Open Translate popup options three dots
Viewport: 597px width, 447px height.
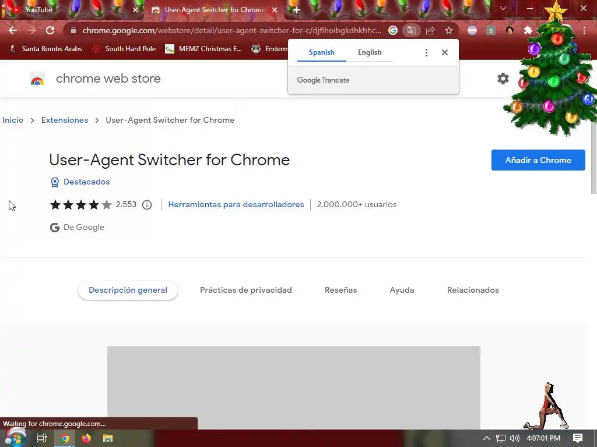(426, 52)
